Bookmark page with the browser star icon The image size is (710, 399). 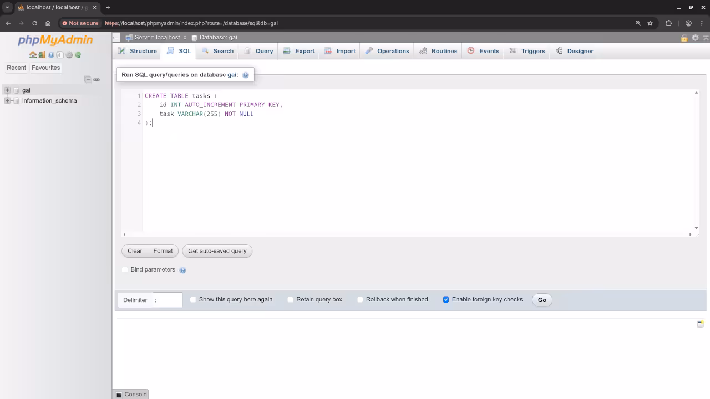pyautogui.click(x=650, y=23)
